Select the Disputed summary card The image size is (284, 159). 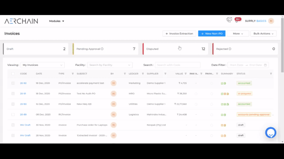175,49
